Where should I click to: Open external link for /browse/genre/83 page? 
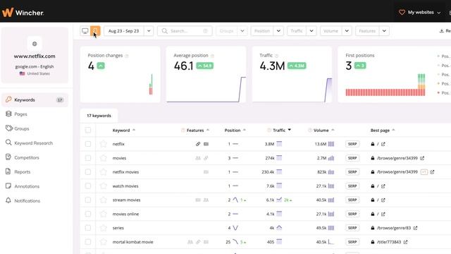click(x=415, y=228)
